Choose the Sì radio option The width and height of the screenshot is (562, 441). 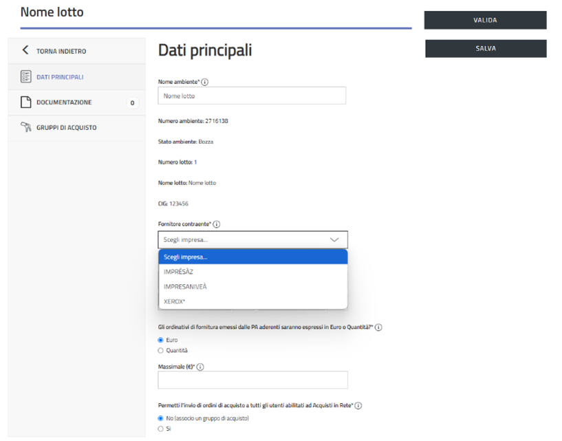click(x=161, y=429)
